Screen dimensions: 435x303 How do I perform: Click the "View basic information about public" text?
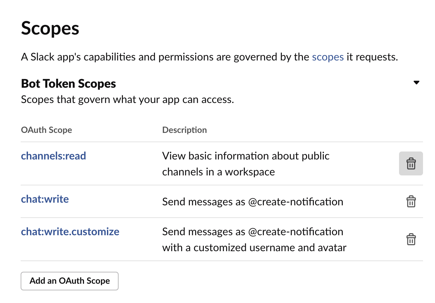click(246, 156)
